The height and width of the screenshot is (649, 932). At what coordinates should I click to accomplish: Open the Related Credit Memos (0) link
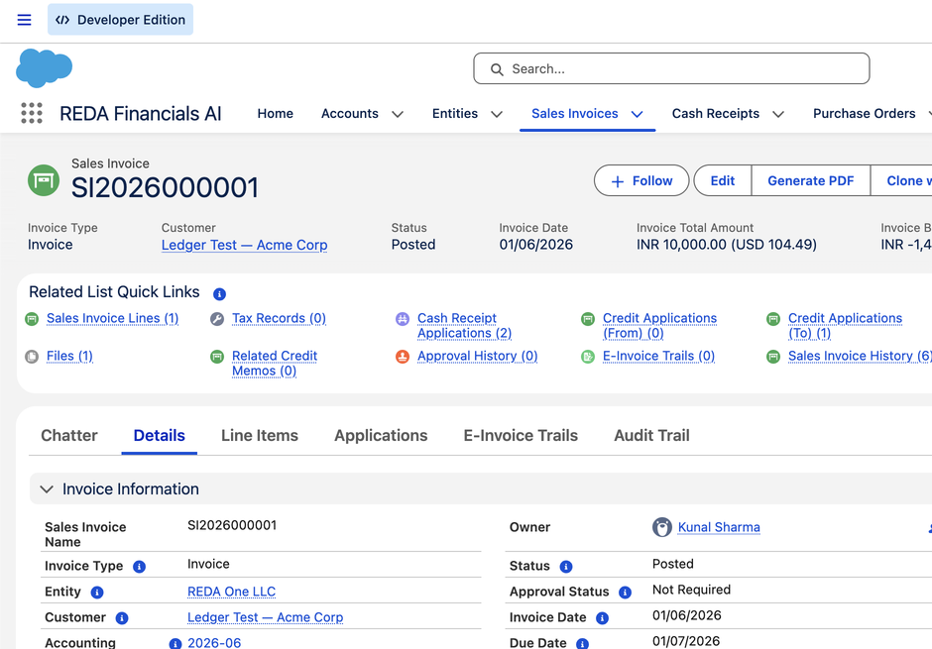point(275,363)
